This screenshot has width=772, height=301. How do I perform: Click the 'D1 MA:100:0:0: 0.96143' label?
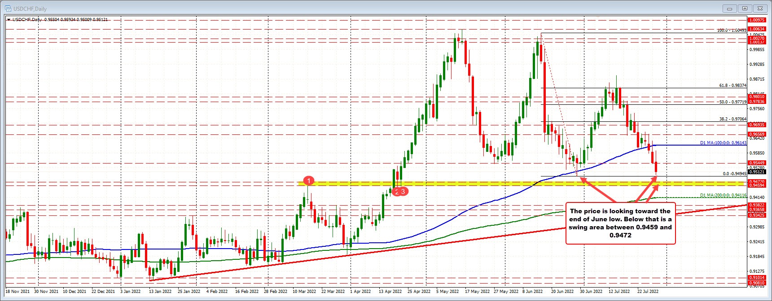coord(723,143)
